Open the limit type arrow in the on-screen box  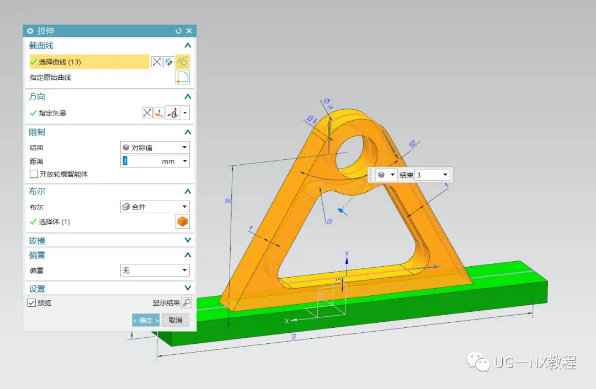pyautogui.click(x=393, y=175)
